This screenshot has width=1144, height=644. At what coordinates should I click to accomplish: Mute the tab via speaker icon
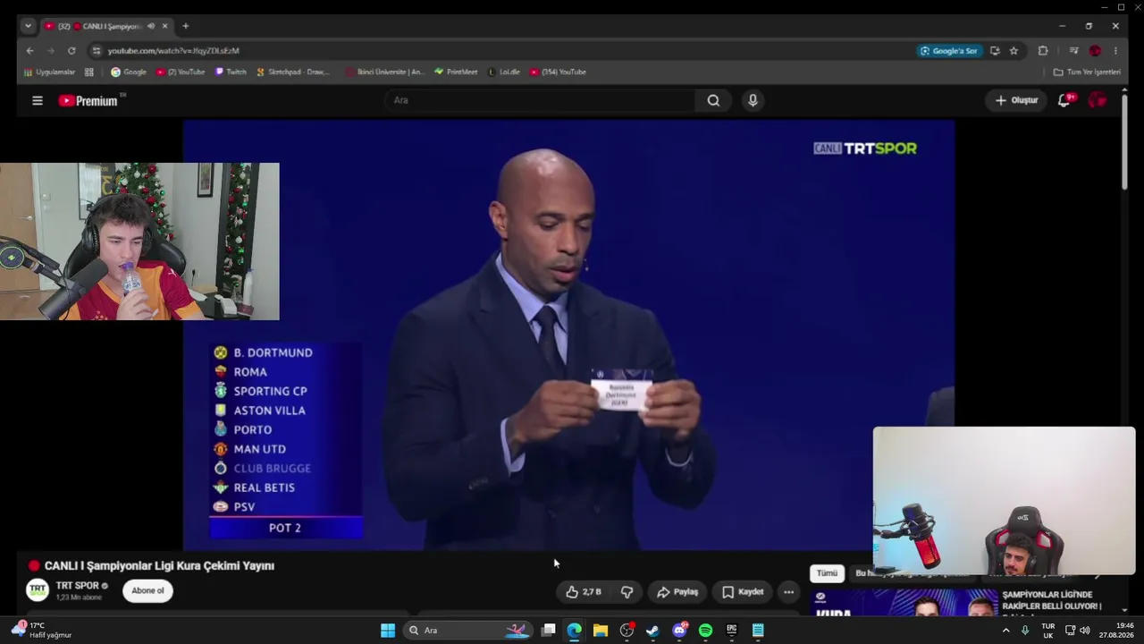[x=150, y=26]
